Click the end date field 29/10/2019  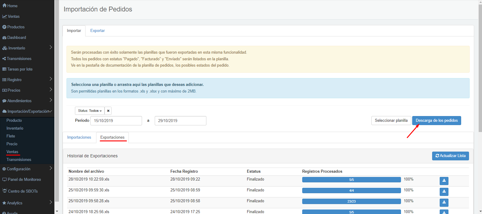pos(180,121)
